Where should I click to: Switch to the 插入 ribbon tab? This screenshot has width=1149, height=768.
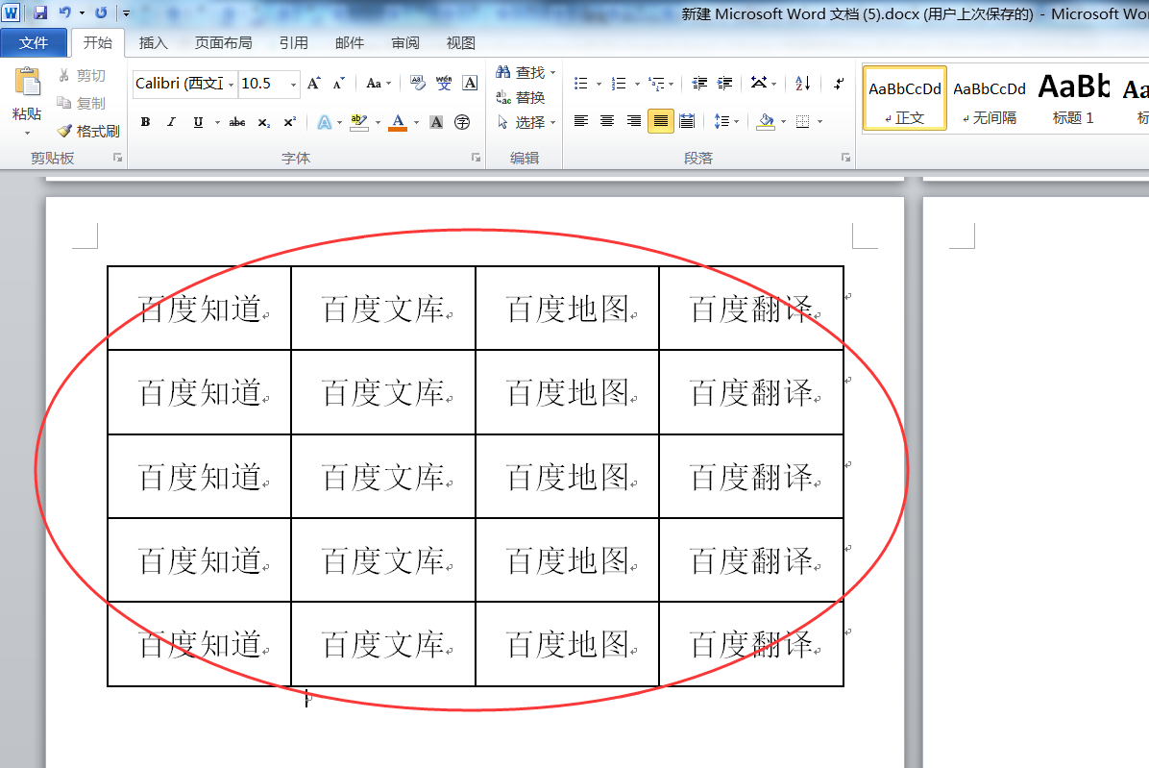coord(153,43)
